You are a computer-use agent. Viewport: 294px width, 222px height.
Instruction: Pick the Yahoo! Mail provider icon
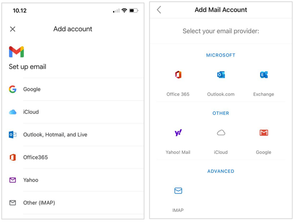click(x=178, y=133)
